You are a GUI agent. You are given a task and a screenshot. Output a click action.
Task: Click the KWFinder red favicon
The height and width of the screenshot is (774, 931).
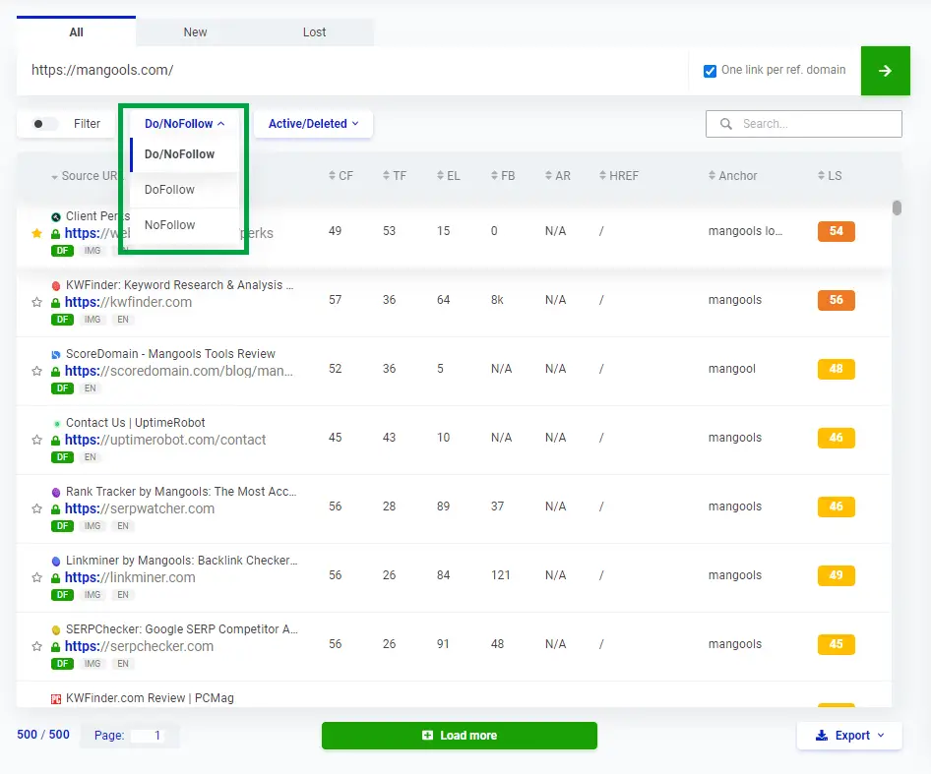tap(56, 285)
